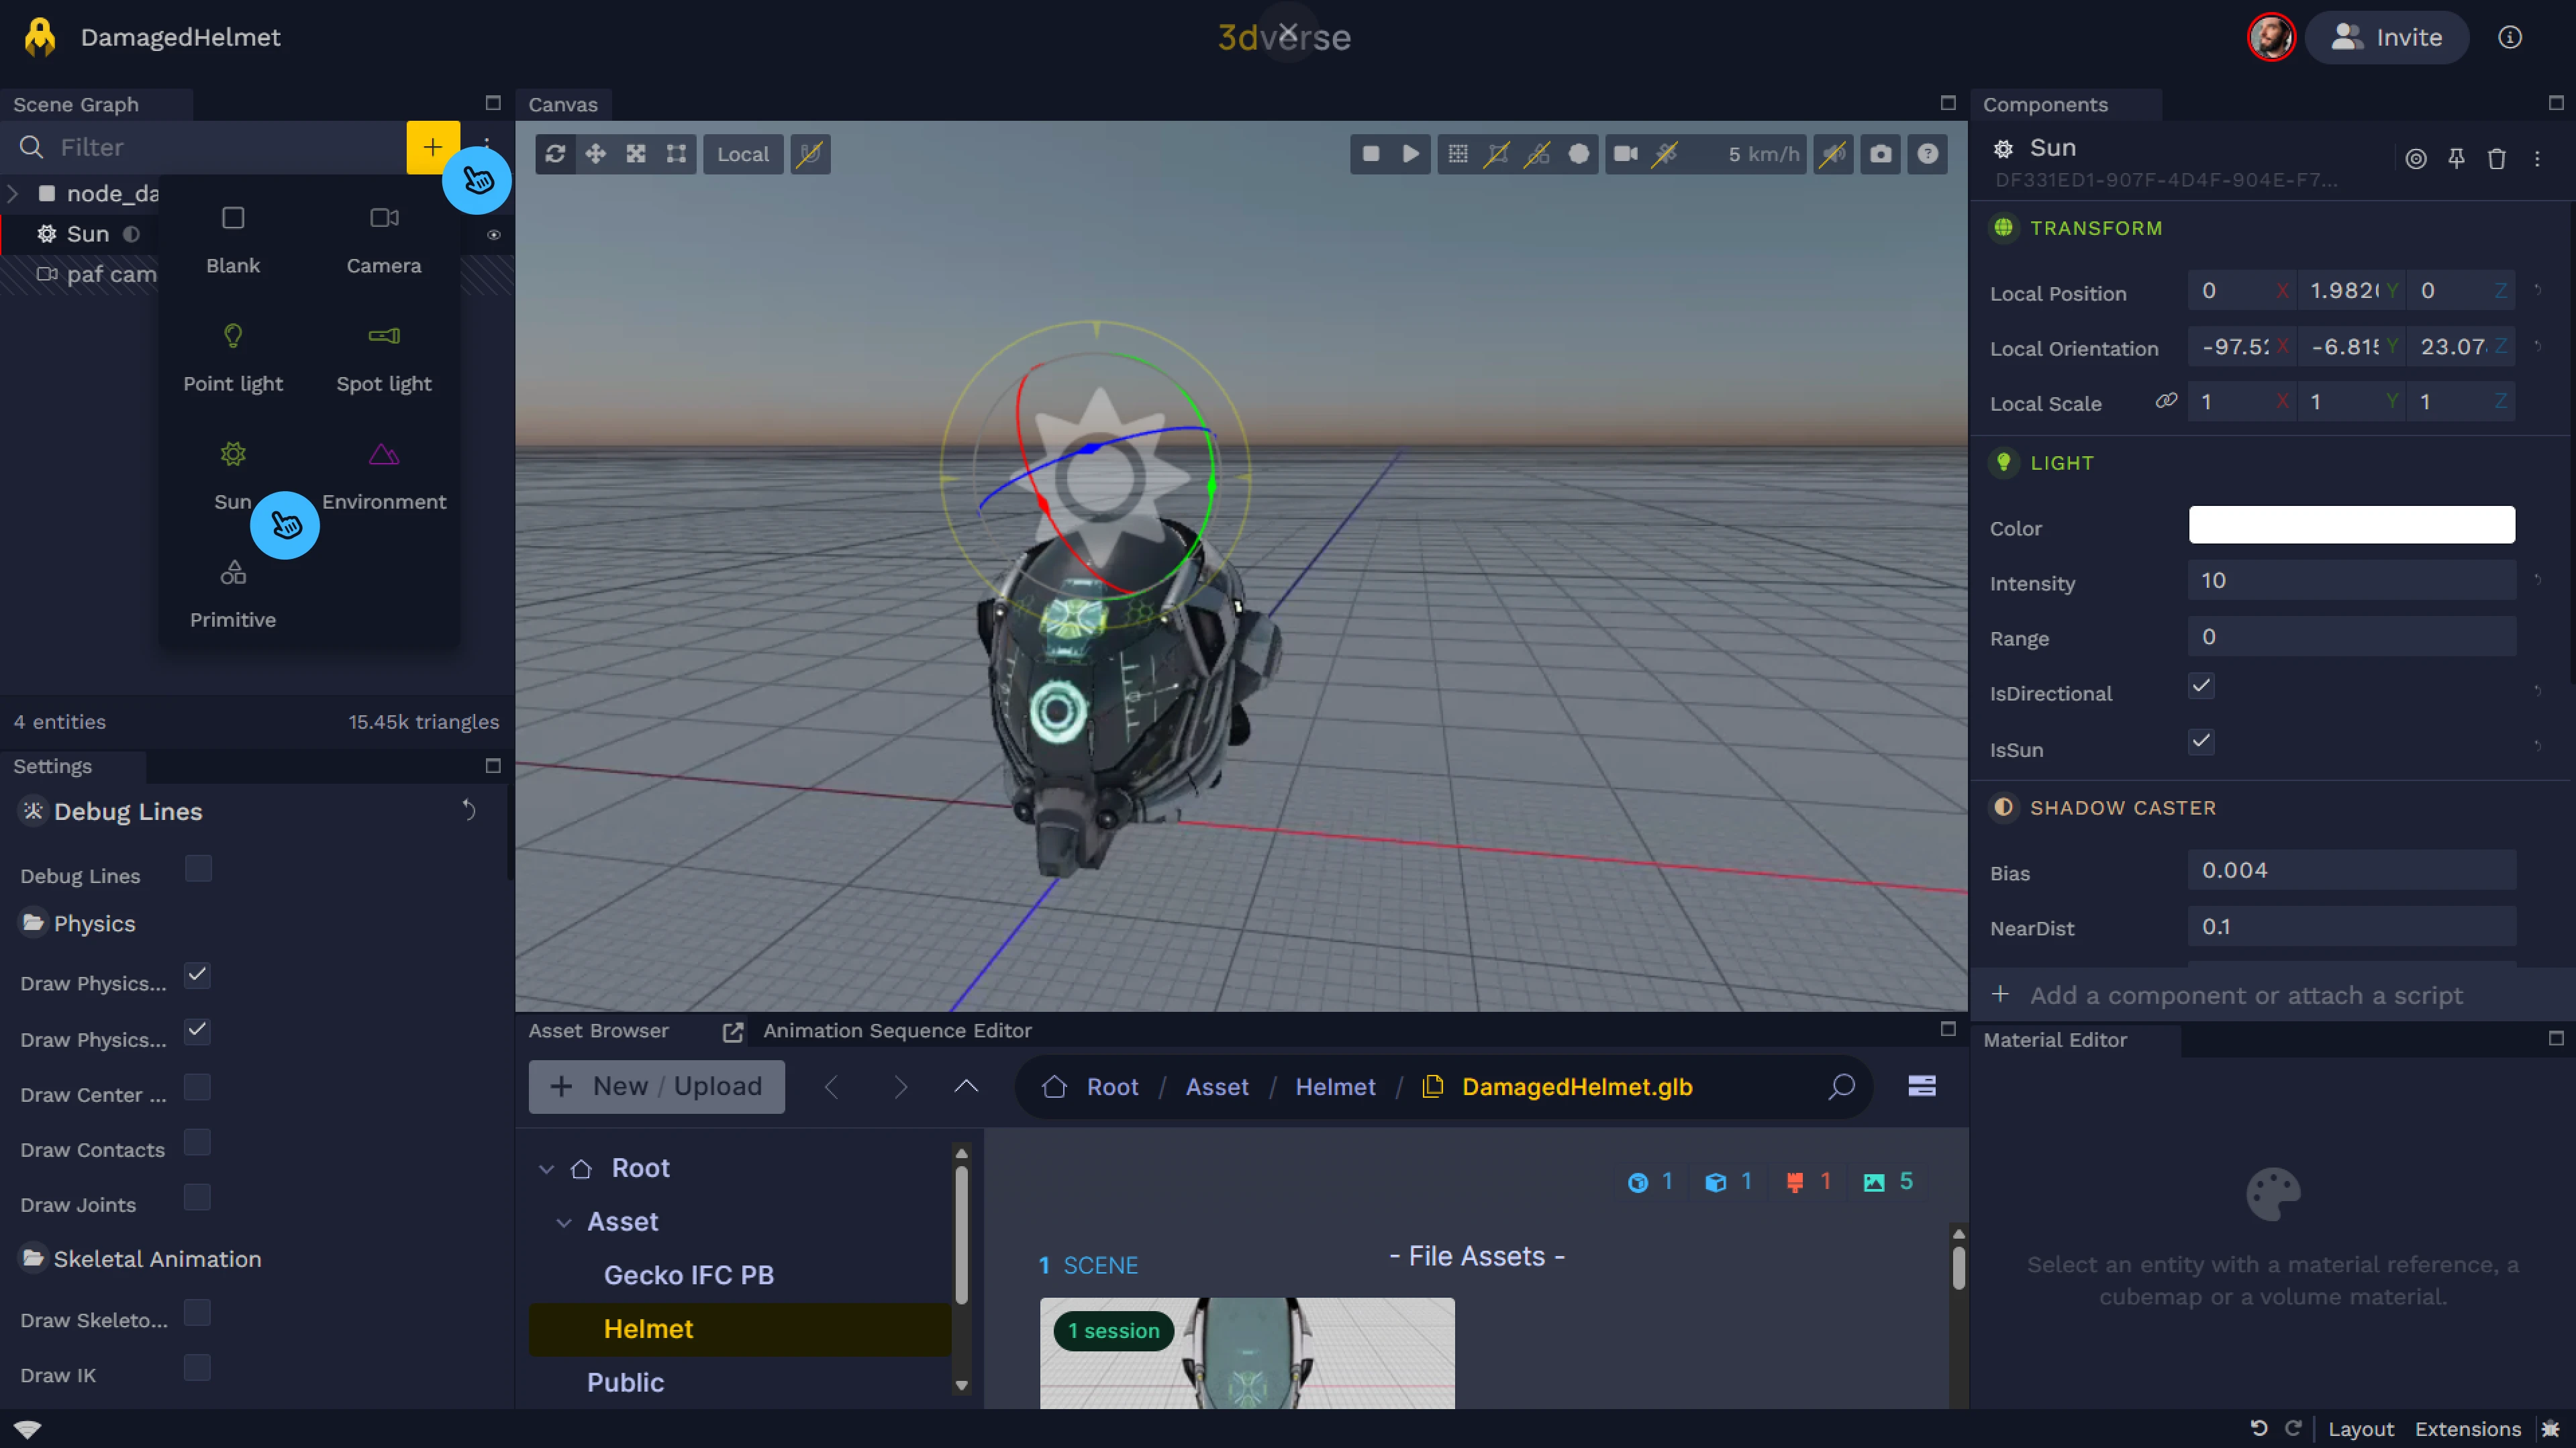Click the play simulation button

1410,154
